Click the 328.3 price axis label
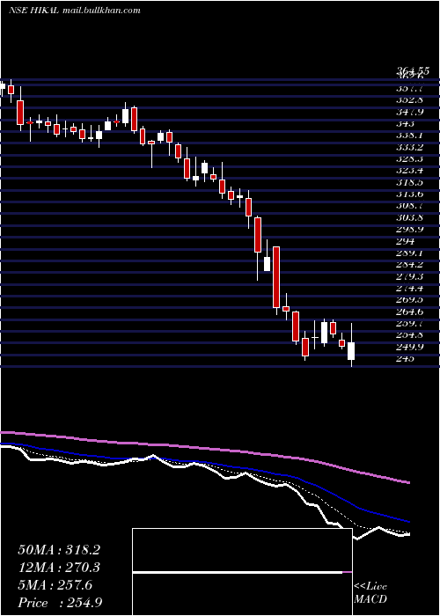The width and height of the screenshot is (440, 616). [409, 159]
